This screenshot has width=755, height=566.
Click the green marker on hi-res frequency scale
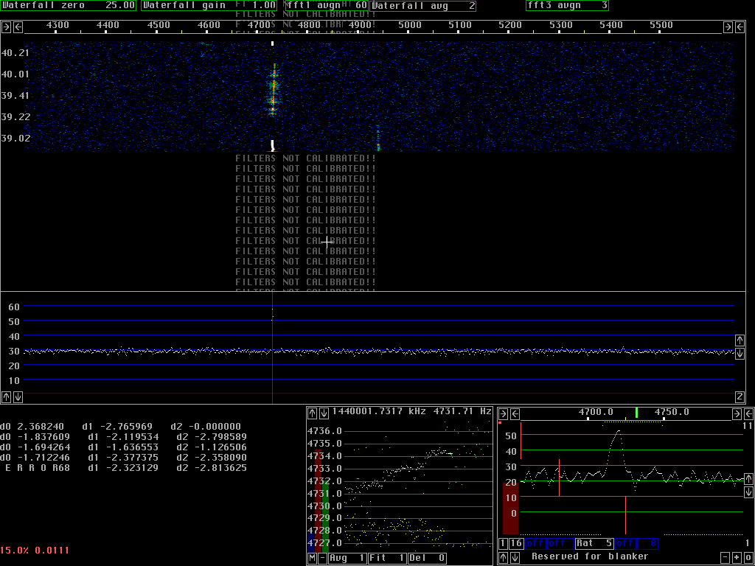pos(636,413)
